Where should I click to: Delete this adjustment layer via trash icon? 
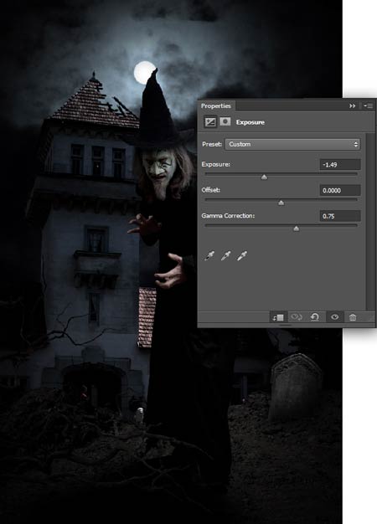(x=353, y=316)
